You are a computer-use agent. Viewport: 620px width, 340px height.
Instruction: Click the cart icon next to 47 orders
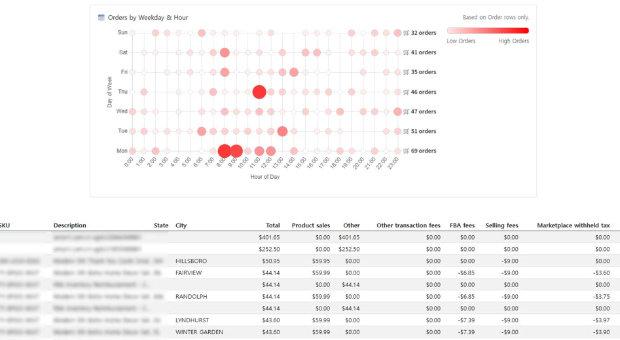click(406, 112)
